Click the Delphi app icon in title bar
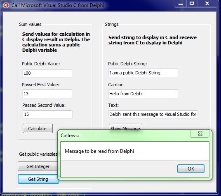The image size is (221, 196). [x=6, y=5]
